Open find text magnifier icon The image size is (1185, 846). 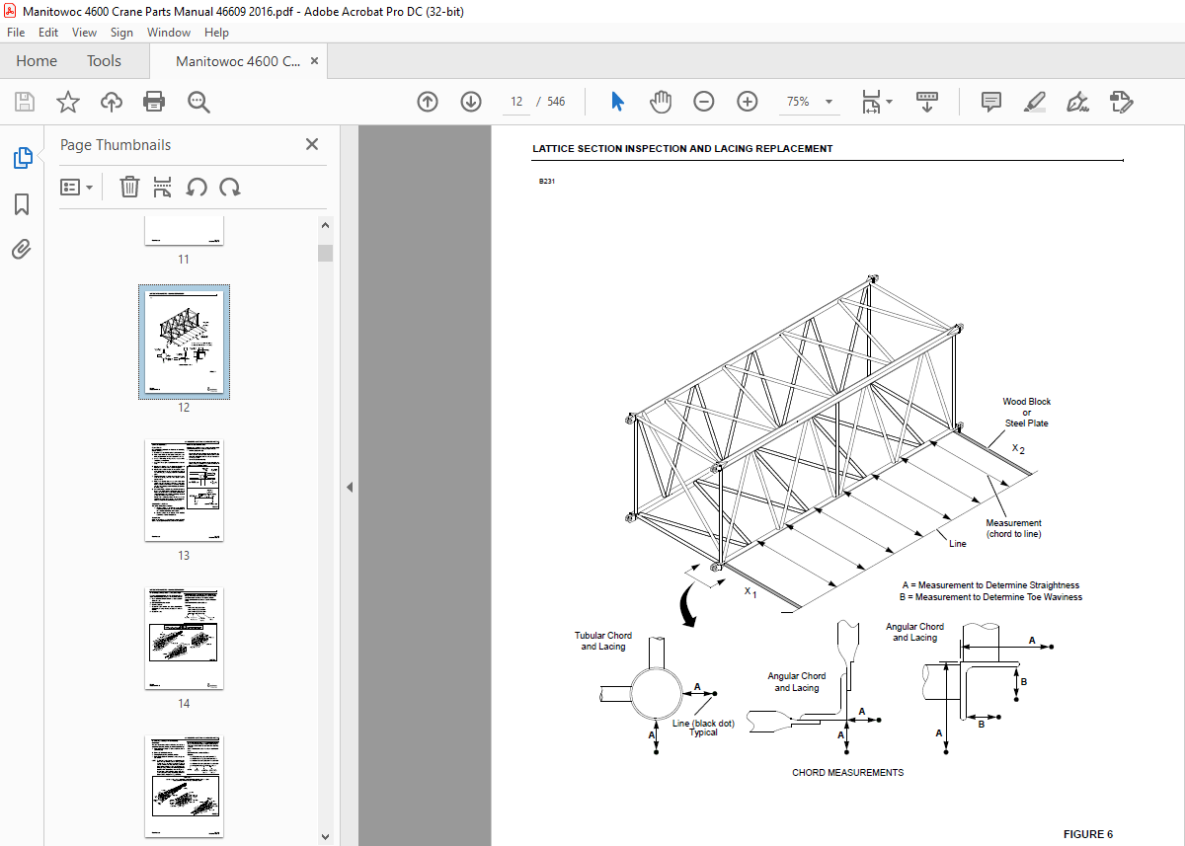(x=198, y=102)
